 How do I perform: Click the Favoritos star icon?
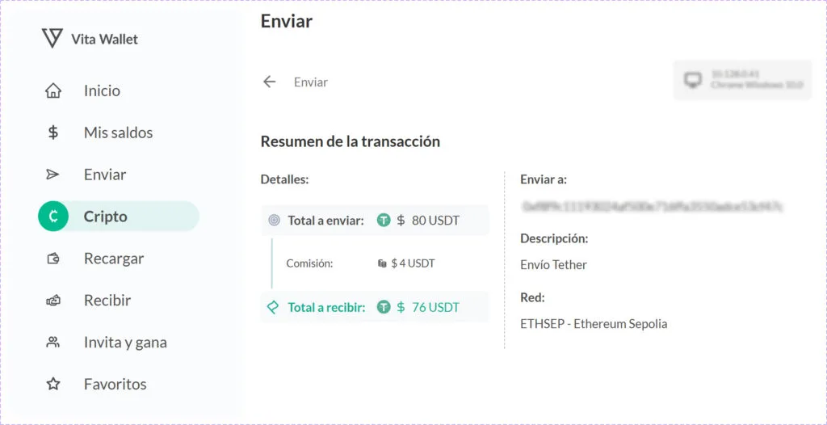coord(53,384)
